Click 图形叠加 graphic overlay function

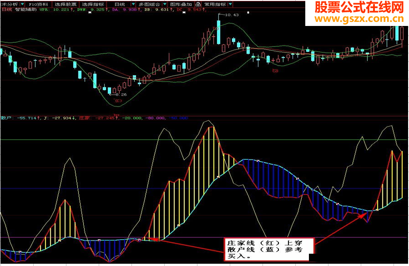(181, 3)
